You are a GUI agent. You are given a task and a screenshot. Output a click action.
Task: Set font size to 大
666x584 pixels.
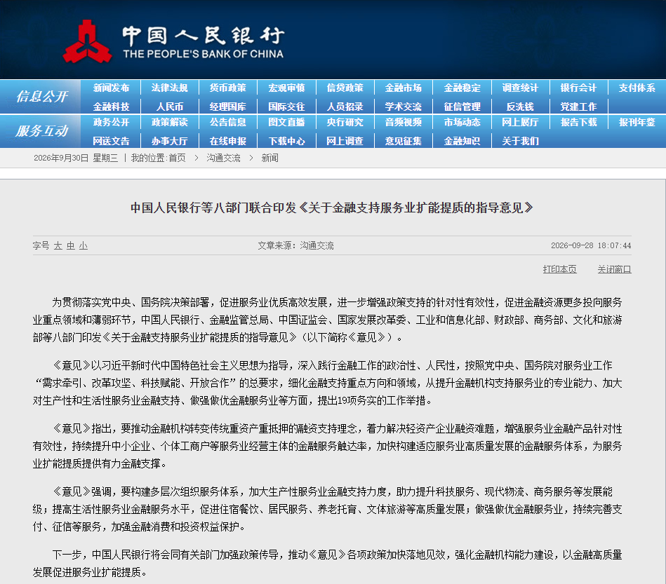[x=58, y=246]
